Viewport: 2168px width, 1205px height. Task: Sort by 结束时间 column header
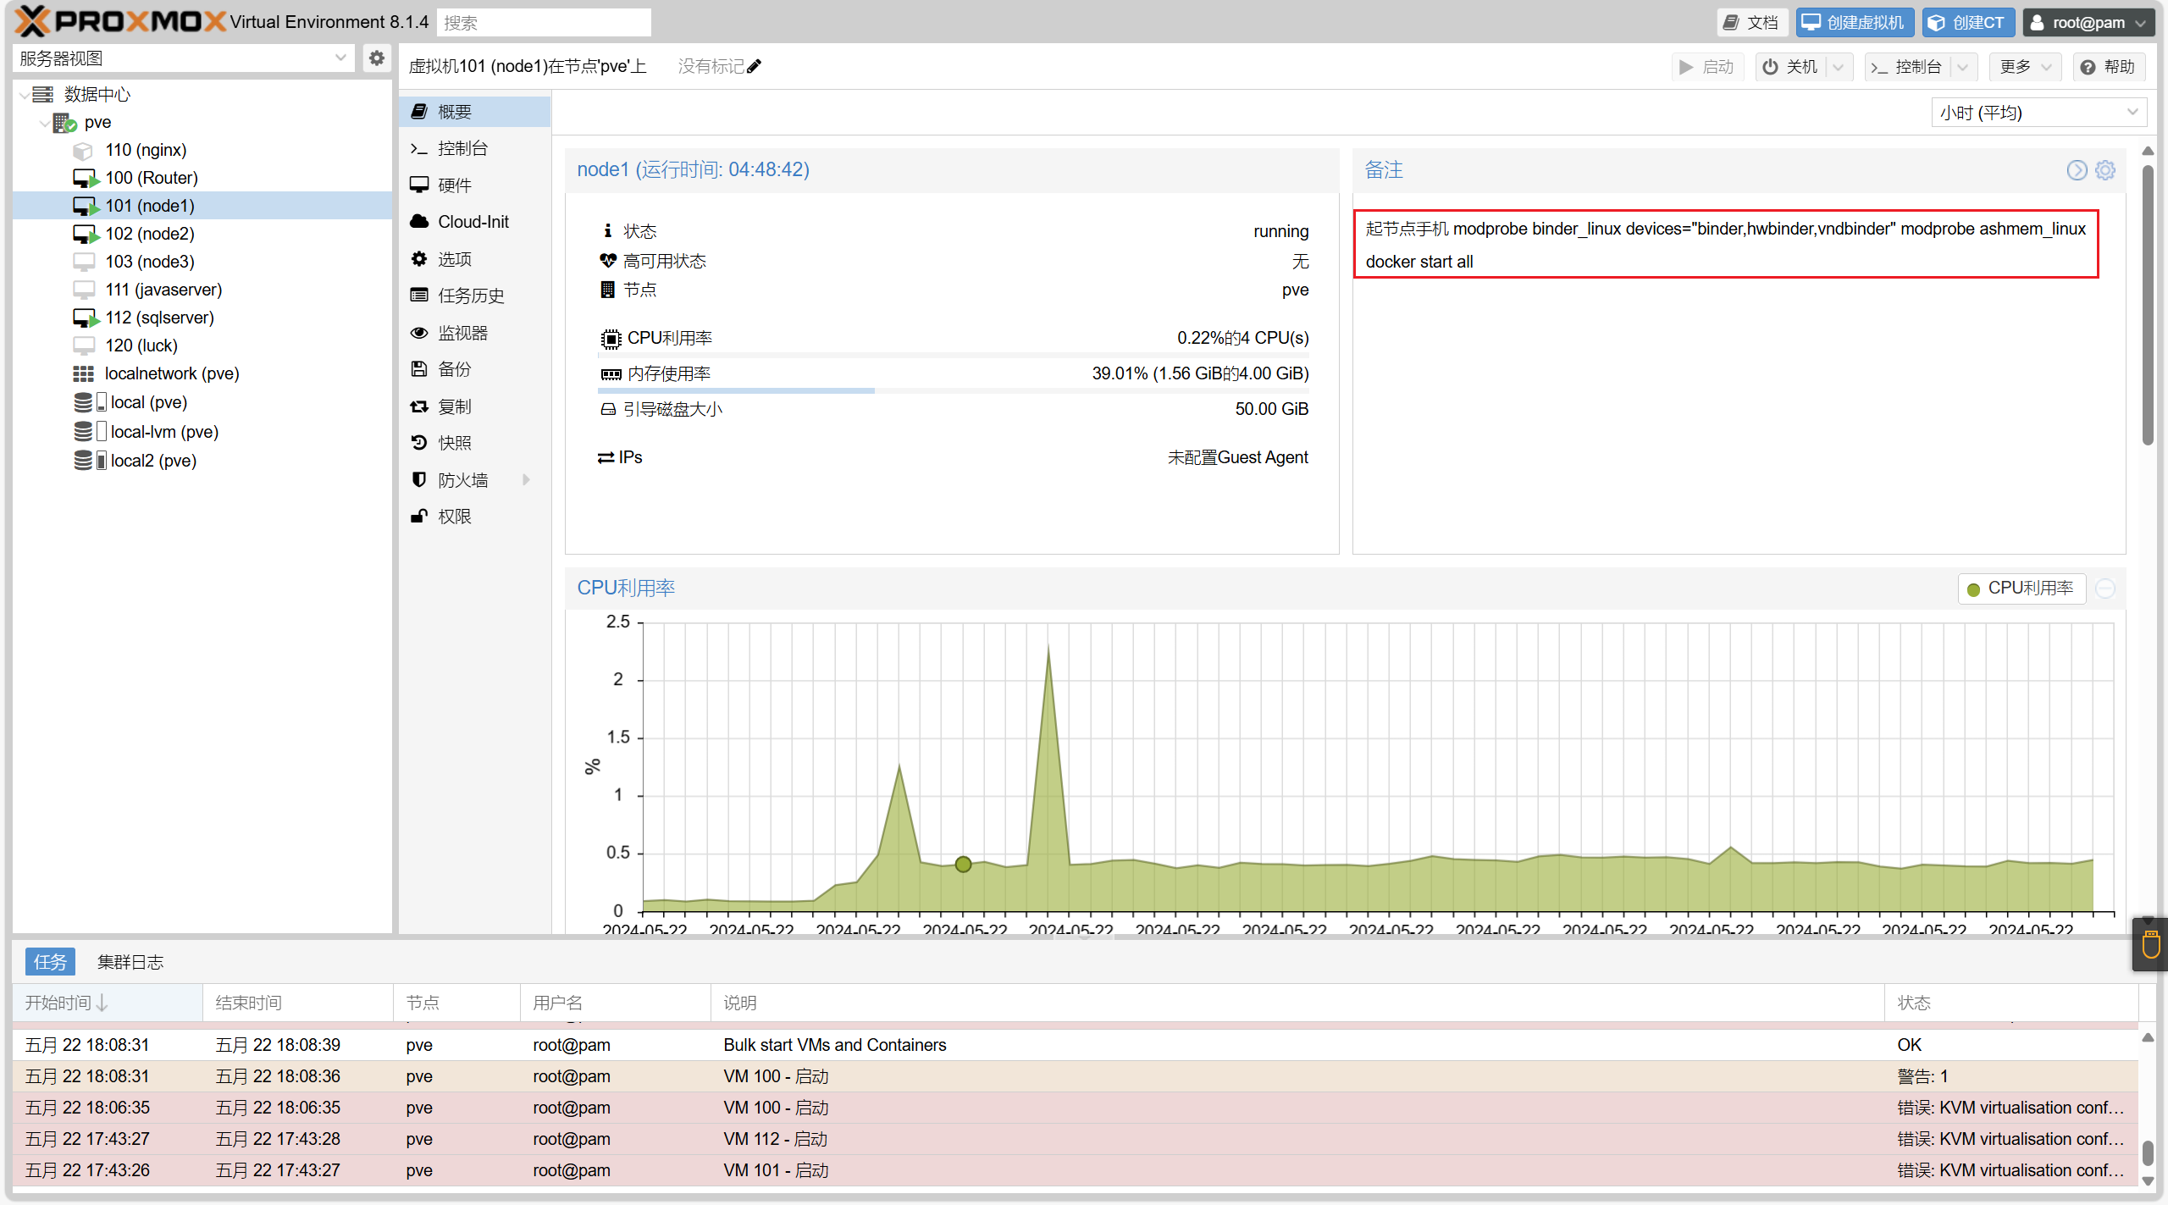coord(298,1003)
